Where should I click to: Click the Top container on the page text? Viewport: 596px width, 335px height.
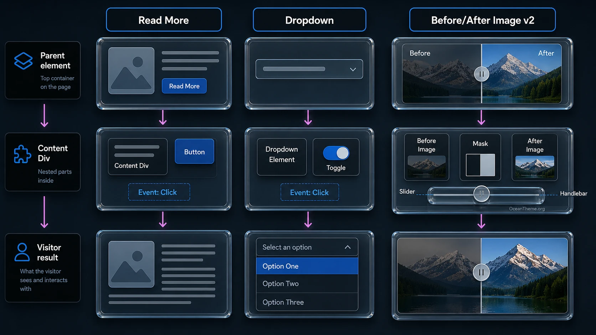click(x=57, y=83)
